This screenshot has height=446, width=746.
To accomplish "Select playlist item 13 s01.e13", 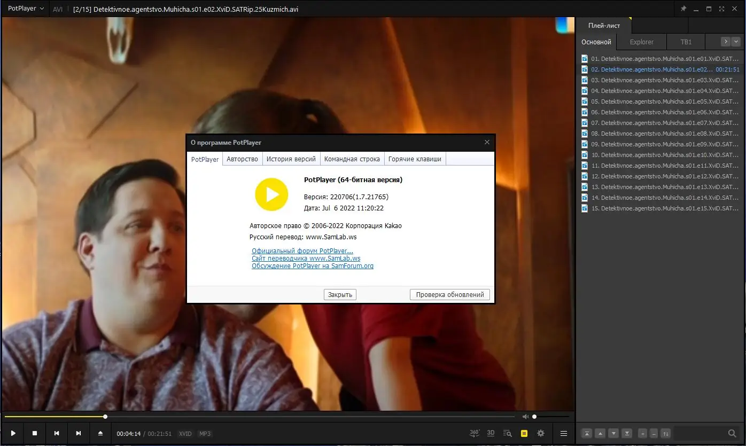I will 660,187.
